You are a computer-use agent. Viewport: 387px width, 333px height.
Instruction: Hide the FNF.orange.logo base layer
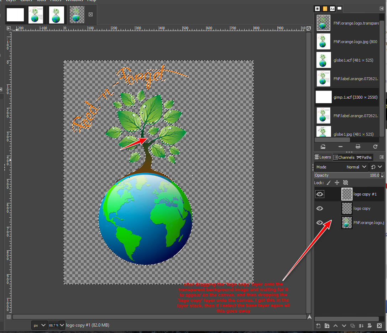tap(320, 223)
